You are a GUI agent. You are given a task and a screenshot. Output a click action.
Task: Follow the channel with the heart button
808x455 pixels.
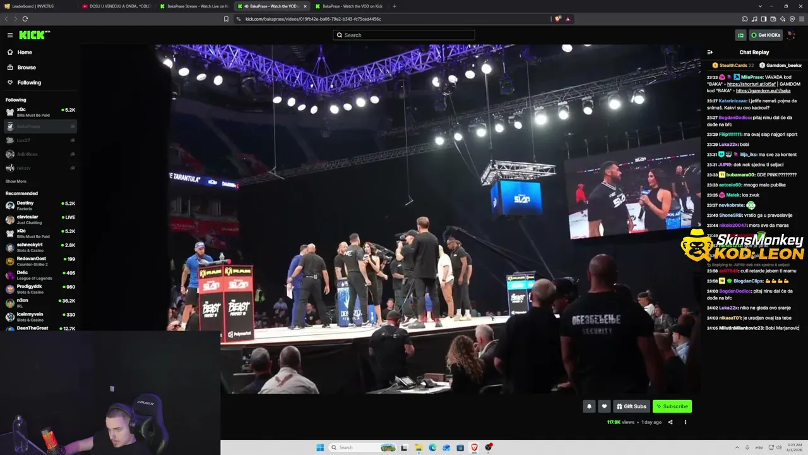[604, 406]
